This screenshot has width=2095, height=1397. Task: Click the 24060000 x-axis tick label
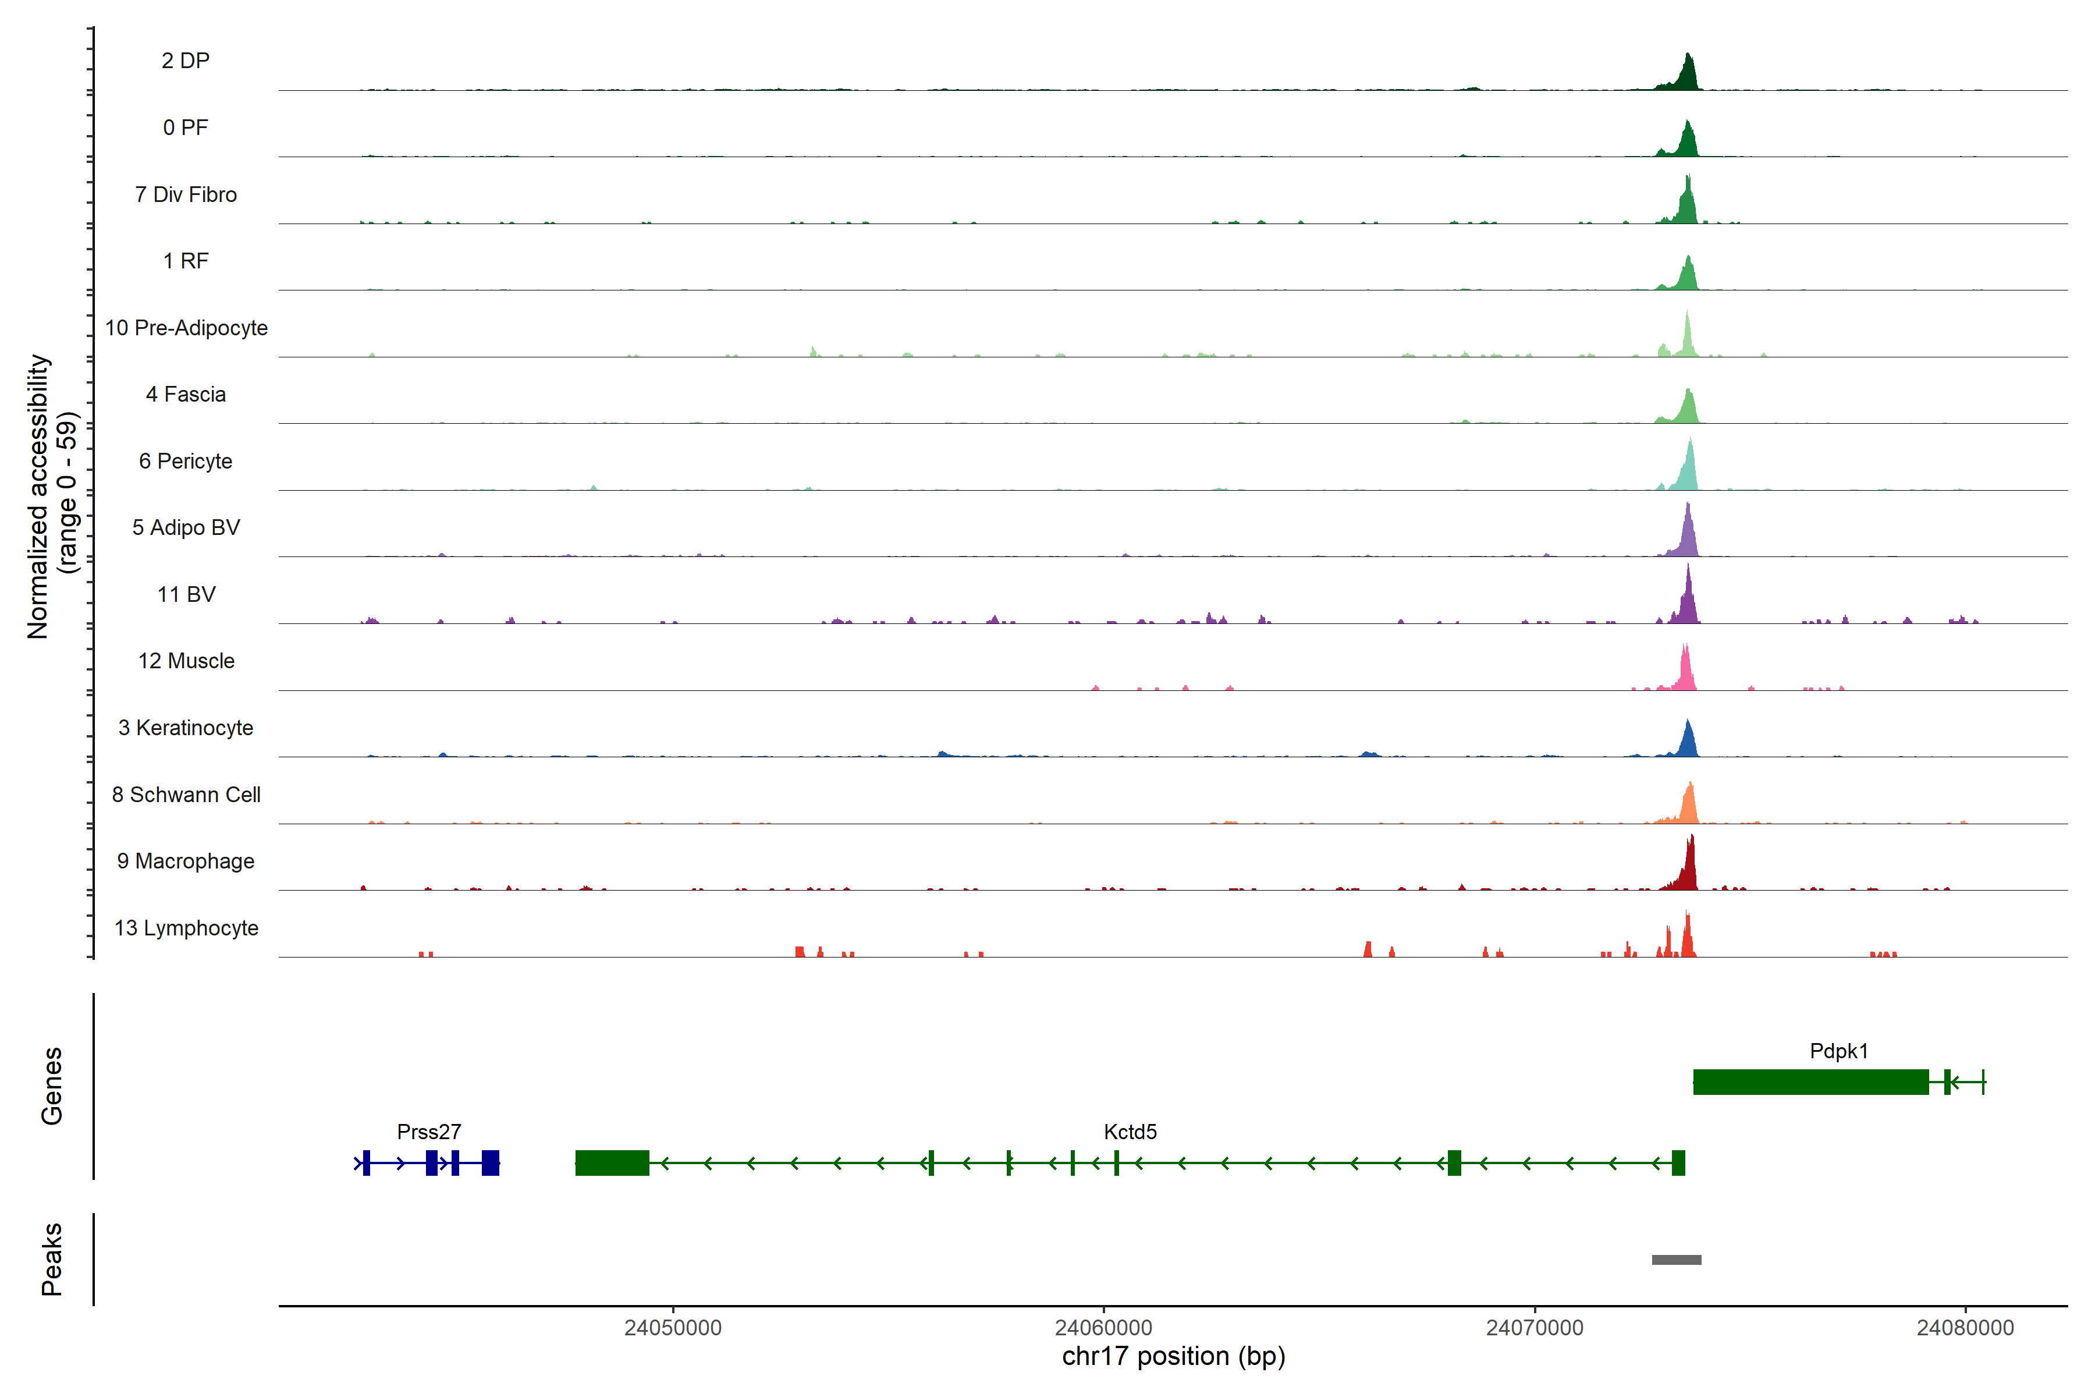coord(1103,1328)
